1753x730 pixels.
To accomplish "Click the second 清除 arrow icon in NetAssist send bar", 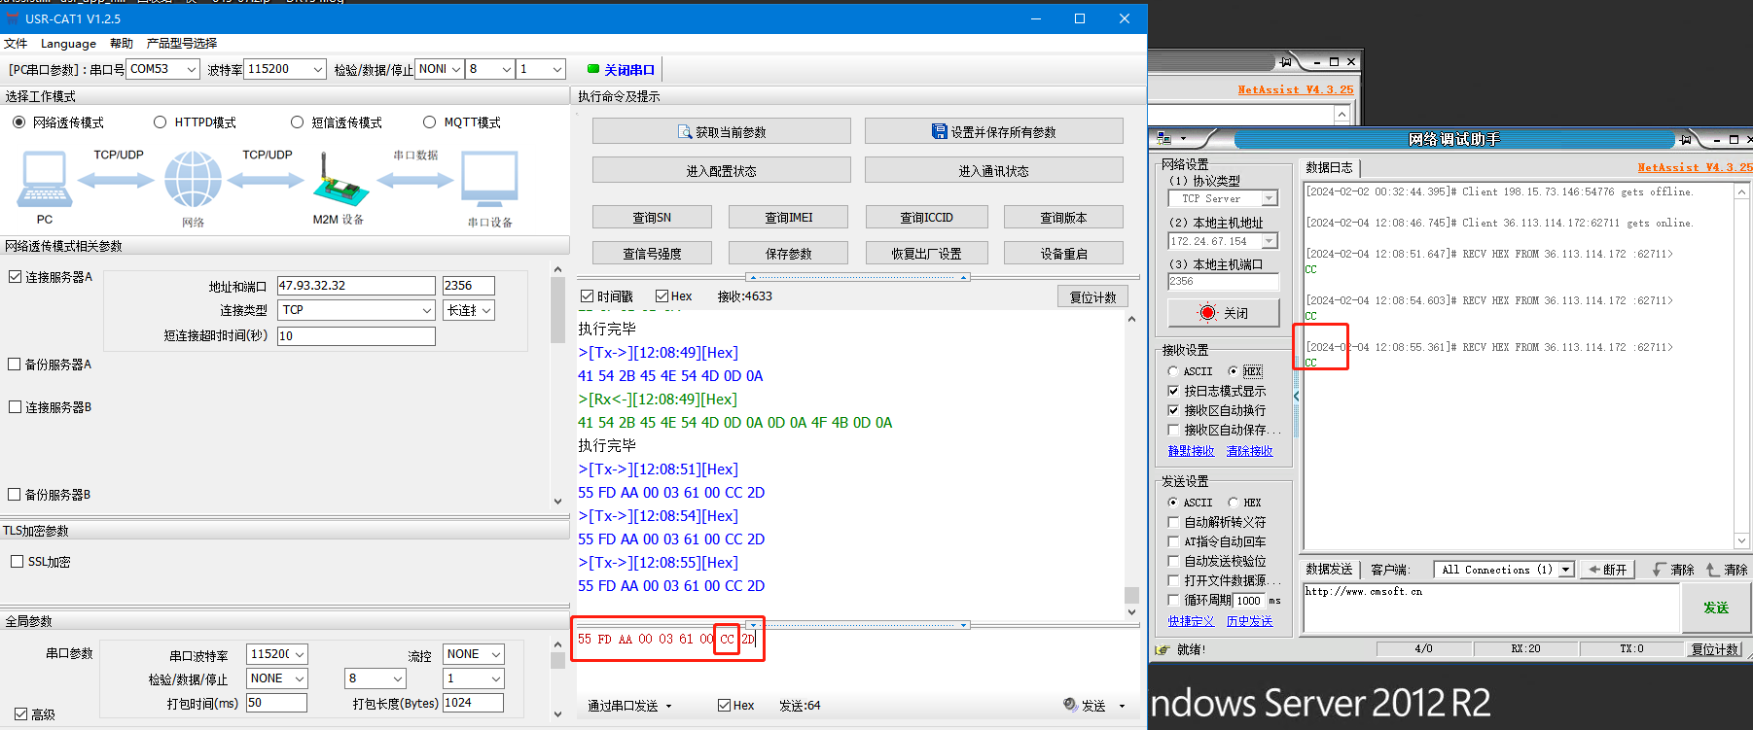I will pos(1712,570).
